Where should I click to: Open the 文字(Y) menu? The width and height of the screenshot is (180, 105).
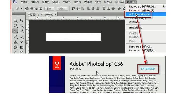[x=66, y=2]
